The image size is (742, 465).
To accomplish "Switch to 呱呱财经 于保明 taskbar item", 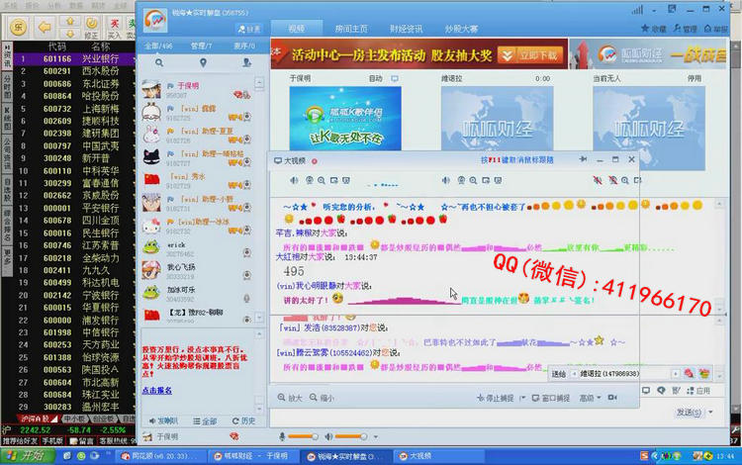I will (251, 456).
